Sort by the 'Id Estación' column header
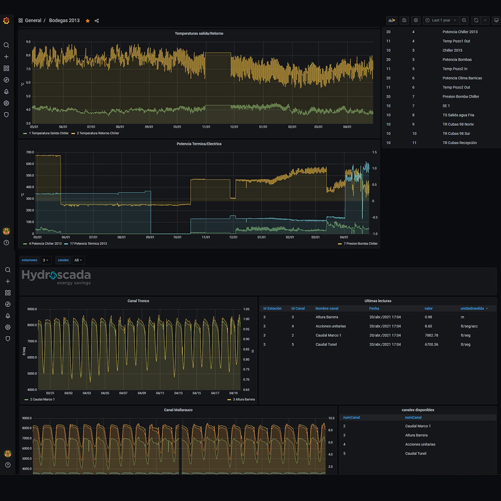The image size is (501, 501). point(272,308)
